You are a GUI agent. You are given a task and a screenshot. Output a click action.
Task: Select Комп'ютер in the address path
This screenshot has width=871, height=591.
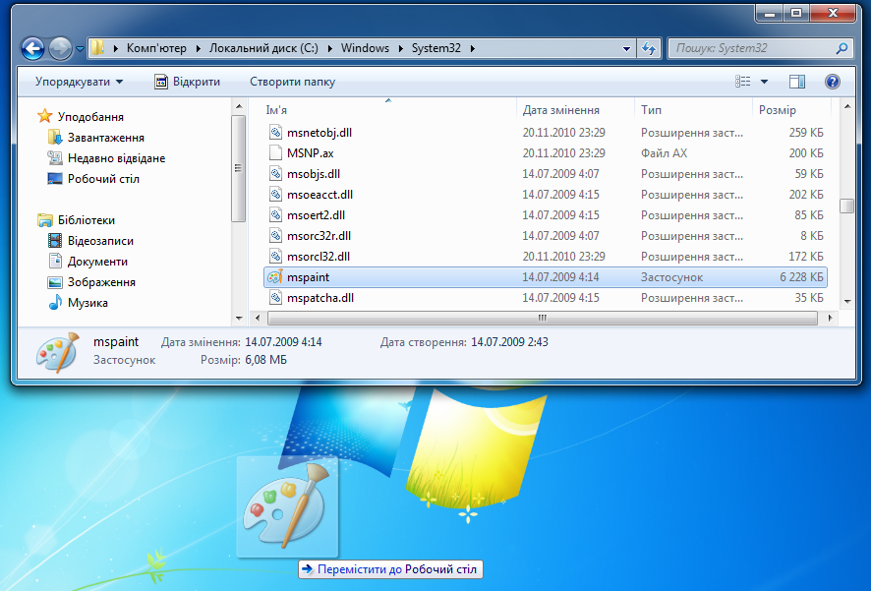[x=156, y=48]
